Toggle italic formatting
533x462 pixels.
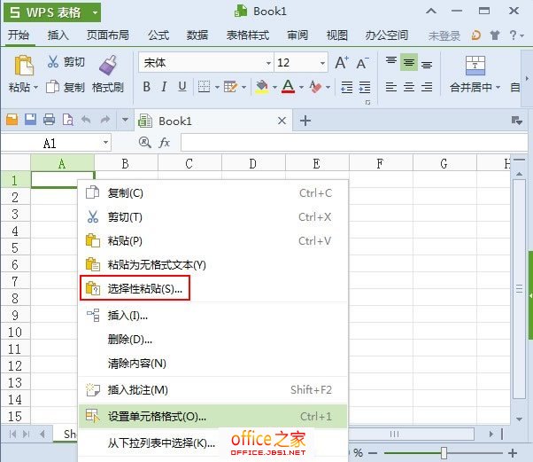click(x=164, y=87)
